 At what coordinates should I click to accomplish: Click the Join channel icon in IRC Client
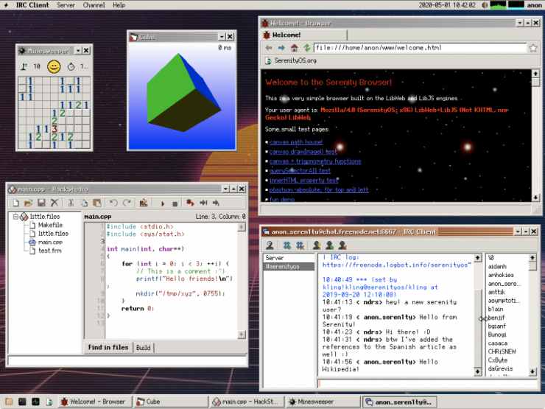287,245
